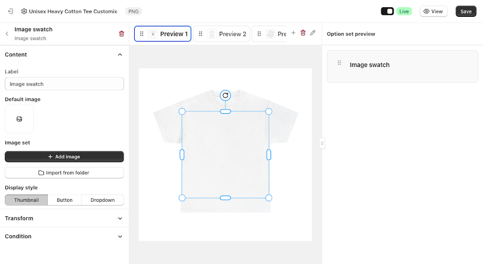
Task: Click the Preview 2 t-shirt thumbnail
Action: coord(212,34)
